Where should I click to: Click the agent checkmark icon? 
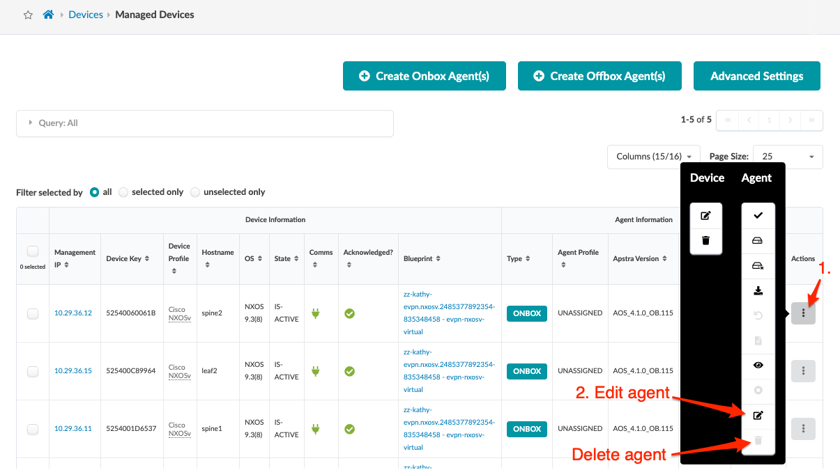pos(758,216)
